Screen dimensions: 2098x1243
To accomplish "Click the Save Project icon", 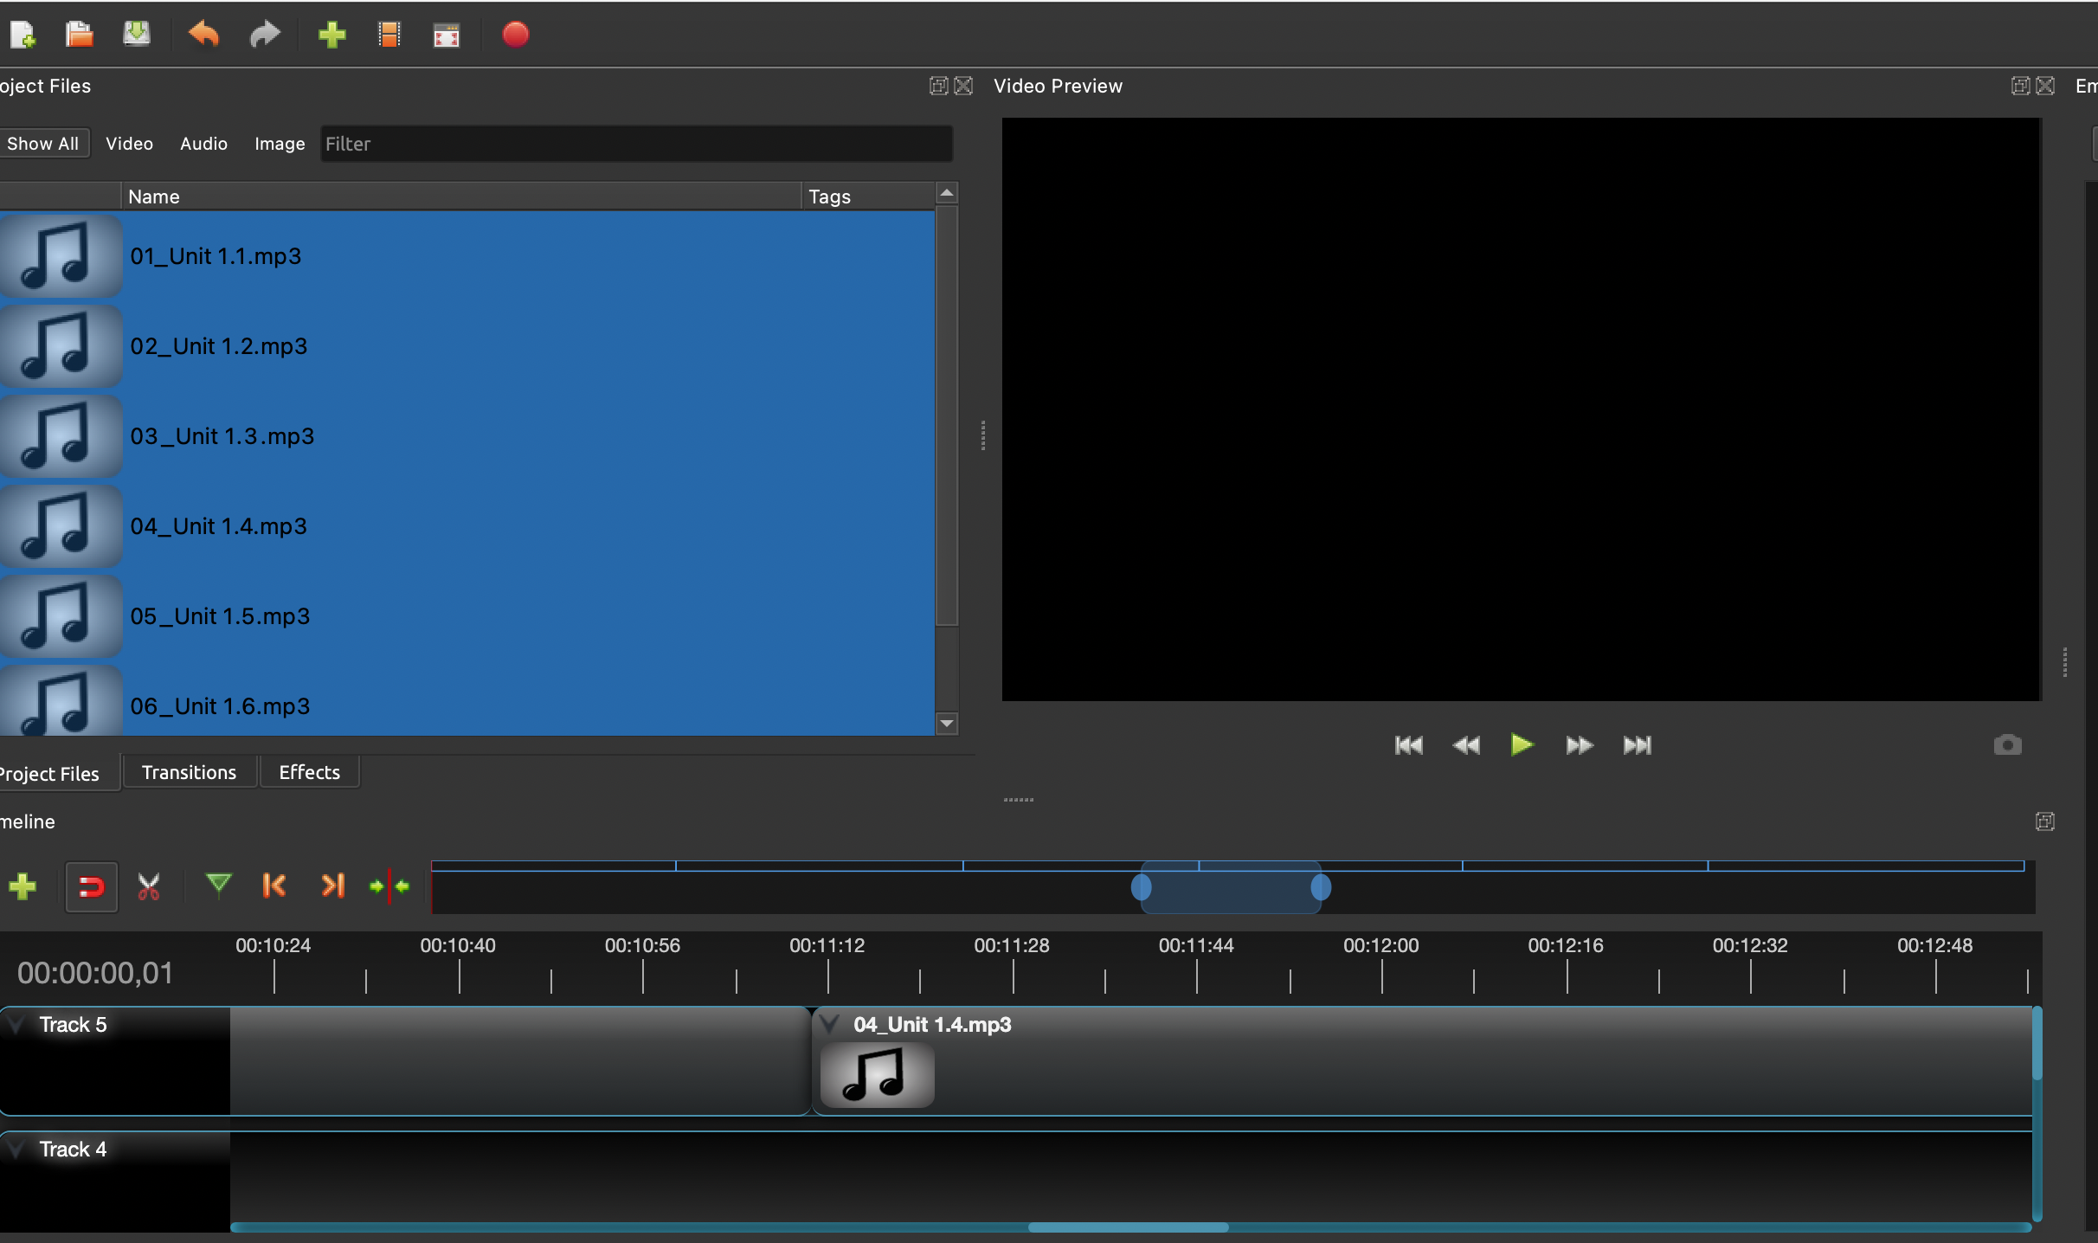I will [x=136, y=35].
